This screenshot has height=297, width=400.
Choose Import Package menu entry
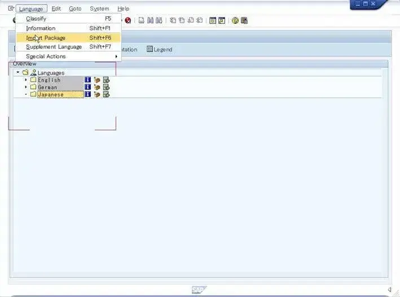(x=68, y=38)
